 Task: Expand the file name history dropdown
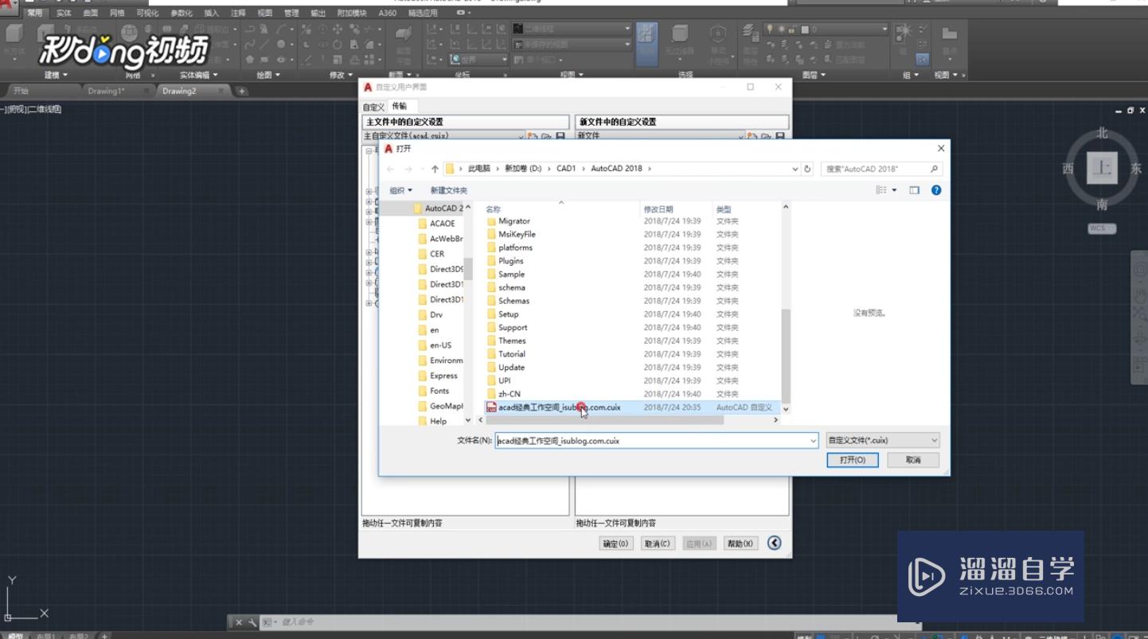tap(813, 440)
